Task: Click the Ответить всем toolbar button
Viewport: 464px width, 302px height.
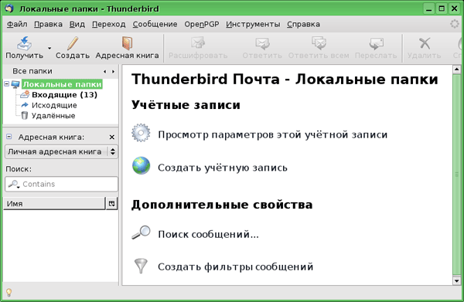Action: click(319, 48)
